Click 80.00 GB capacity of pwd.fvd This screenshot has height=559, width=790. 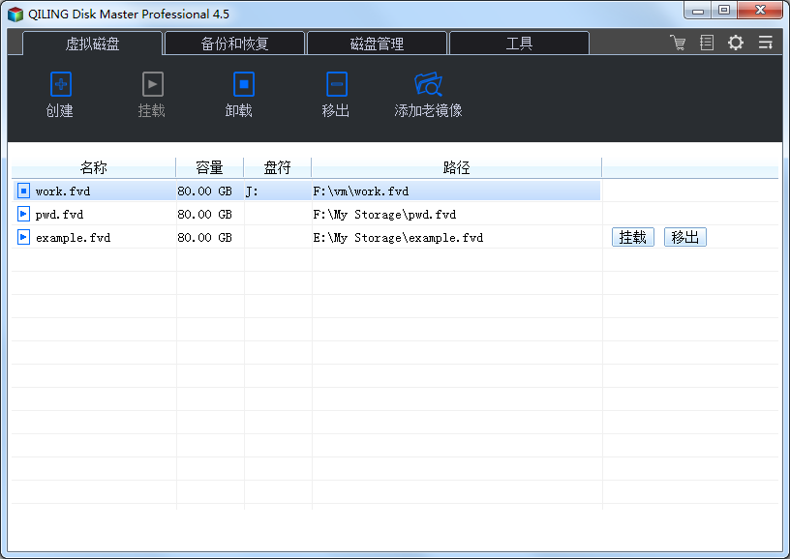[x=204, y=215]
